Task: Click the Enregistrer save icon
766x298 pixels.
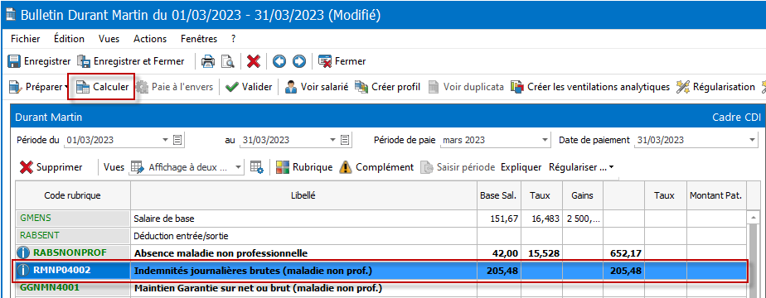Action: [x=14, y=61]
